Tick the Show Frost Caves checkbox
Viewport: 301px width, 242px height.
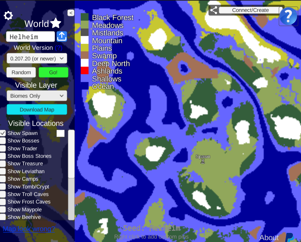click(3, 202)
